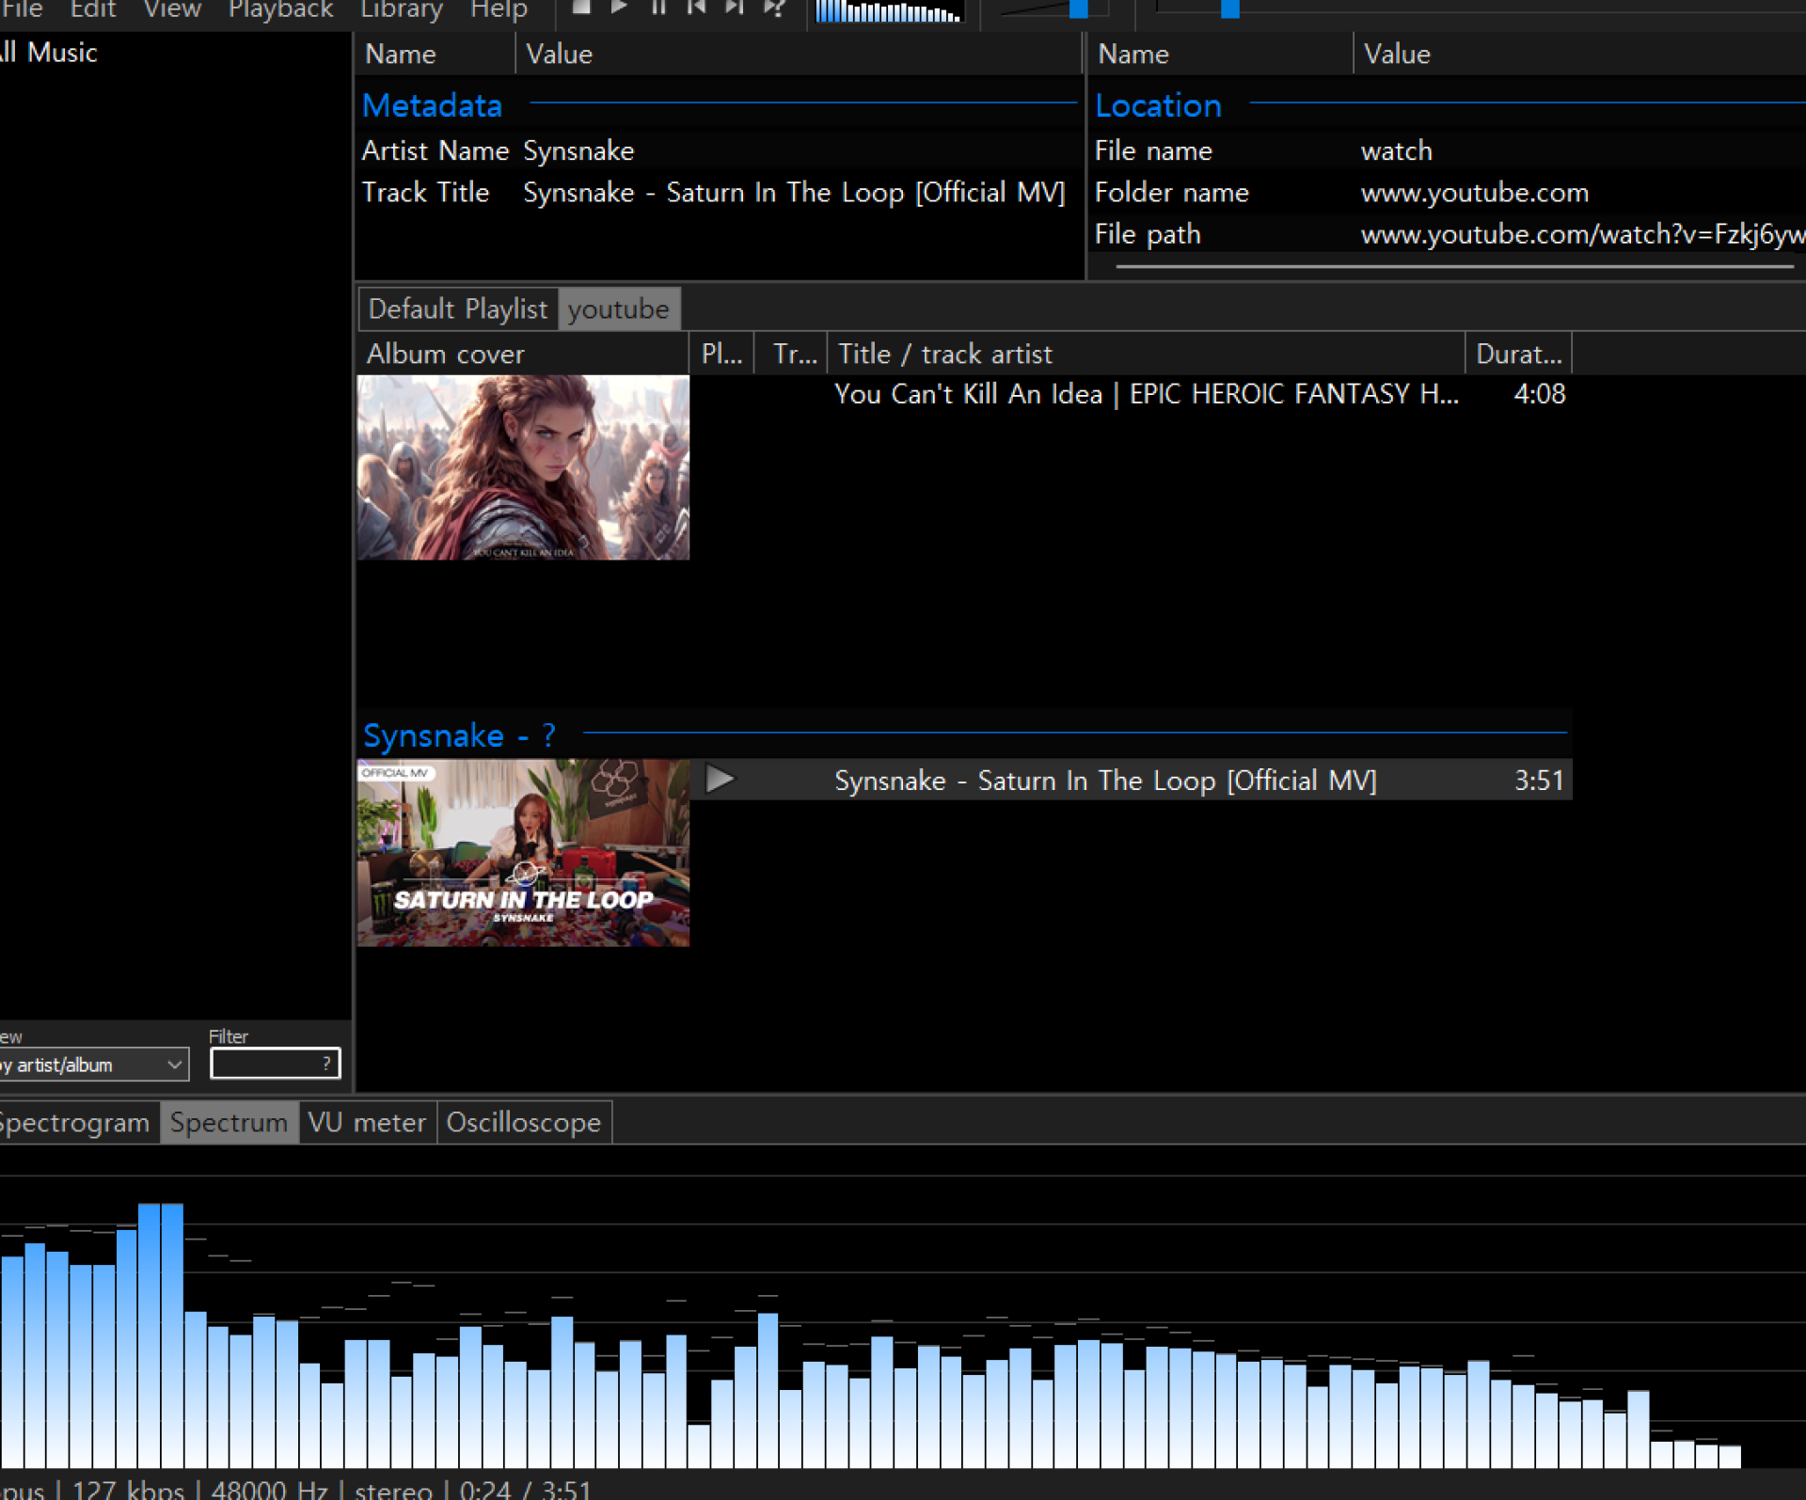This screenshot has height=1500, width=1806.
Task: Click the Saturn In The Loop album cover
Action: pos(523,853)
